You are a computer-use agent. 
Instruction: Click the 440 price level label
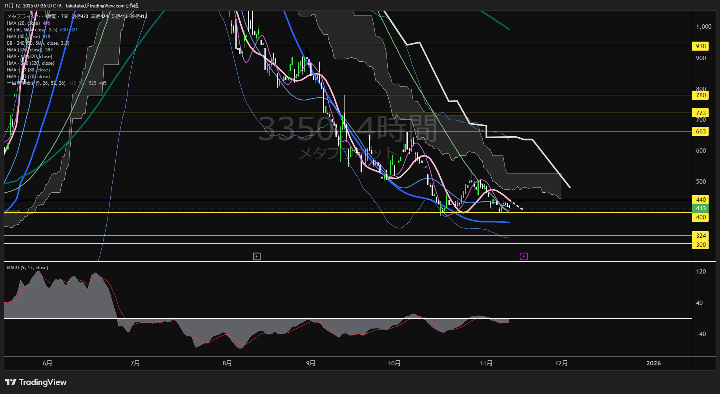701,200
